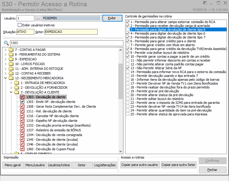Expand the 9 - EXPEDICAO node
Viewport: 229px width, 181px height.
tap(6, 59)
